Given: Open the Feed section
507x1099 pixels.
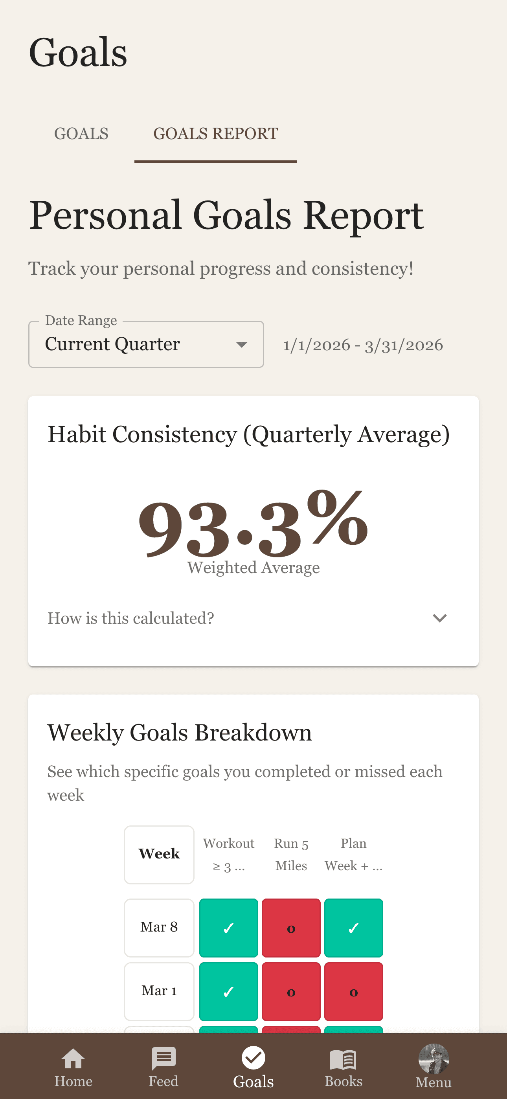Looking at the screenshot, I should [x=163, y=1062].
